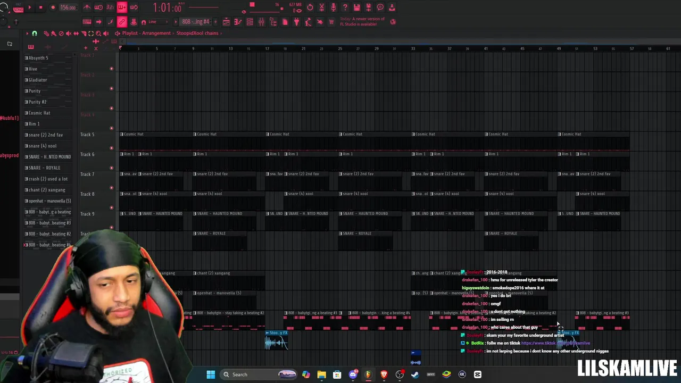
Task: Open the Mixer icon
Action: pos(261,22)
